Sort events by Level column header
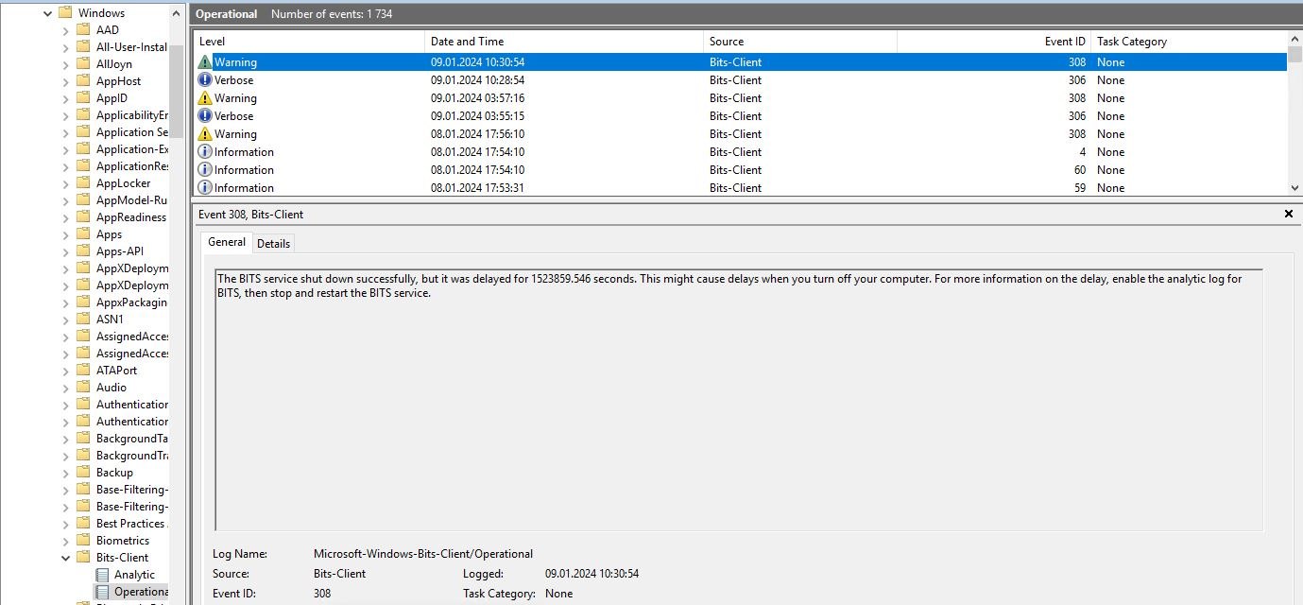 pyautogui.click(x=309, y=42)
